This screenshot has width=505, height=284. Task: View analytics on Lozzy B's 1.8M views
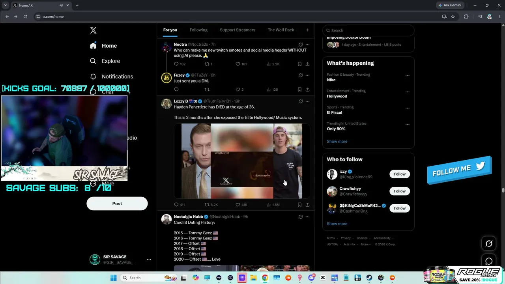pyautogui.click(x=273, y=205)
